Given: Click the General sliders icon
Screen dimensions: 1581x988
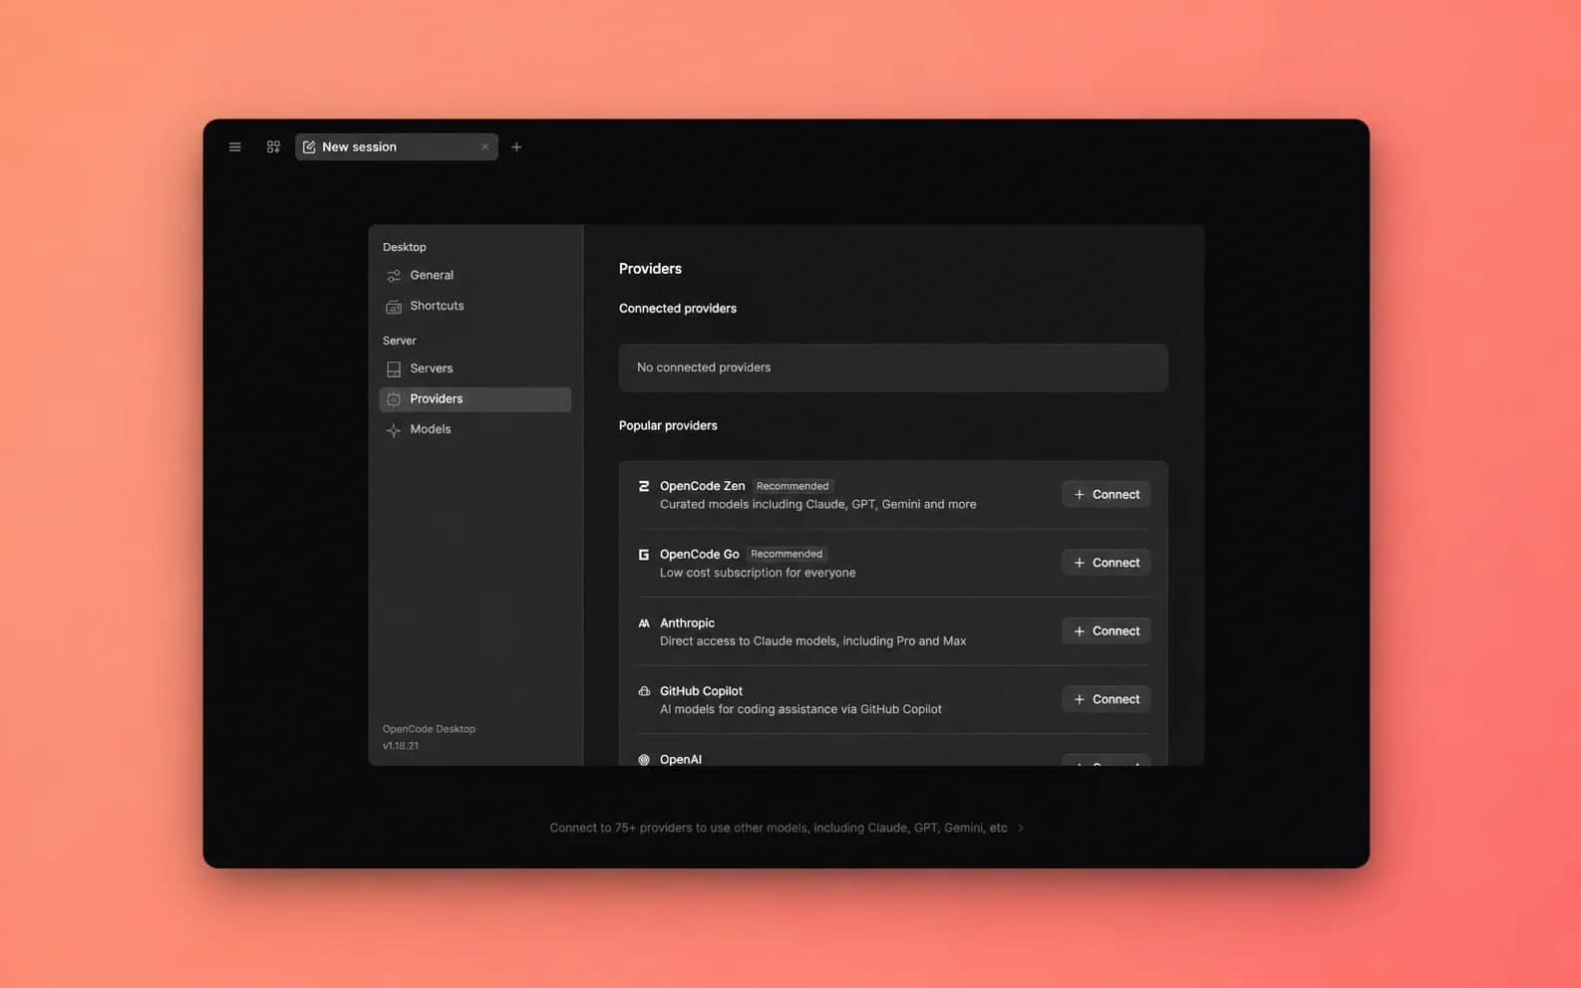Looking at the screenshot, I should 394,276.
